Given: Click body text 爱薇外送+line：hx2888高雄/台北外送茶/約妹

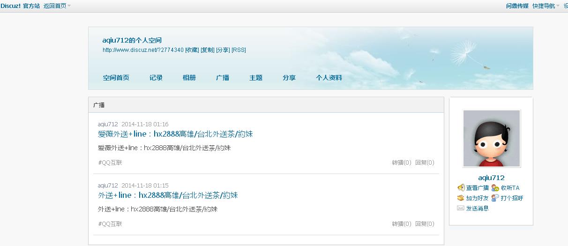Looking at the screenshot, I should coord(164,148).
